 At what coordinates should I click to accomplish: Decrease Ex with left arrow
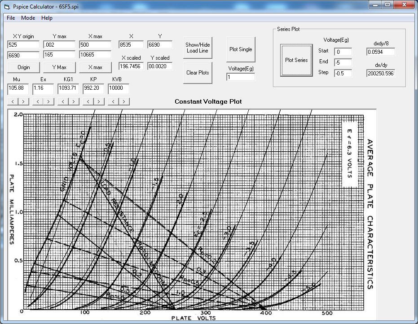pyautogui.click(x=38, y=101)
